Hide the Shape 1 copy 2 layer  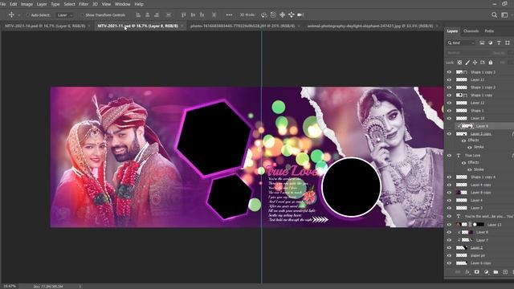click(449, 88)
